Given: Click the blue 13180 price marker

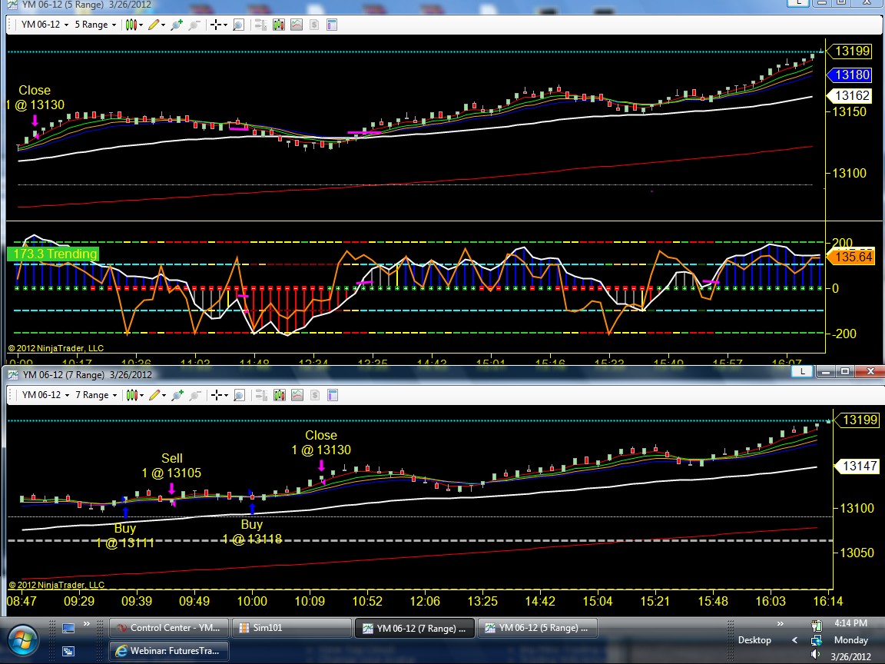Looking at the screenshot, I should pyautogui.click(x=851, y=75).
